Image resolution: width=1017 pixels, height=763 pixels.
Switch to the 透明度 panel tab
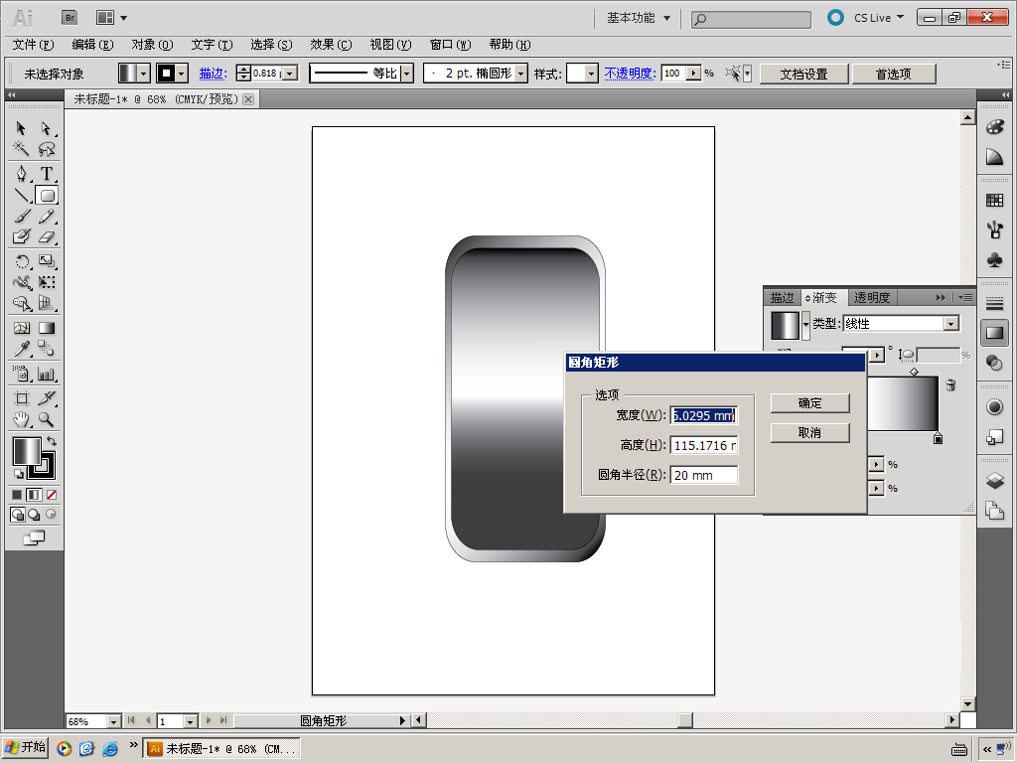(872, 297)
